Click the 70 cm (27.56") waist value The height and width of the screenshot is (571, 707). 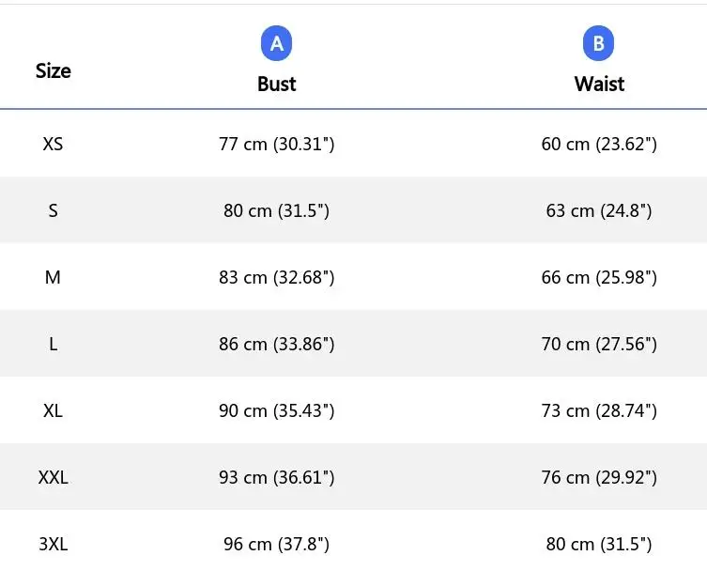click(x=599, y=344)
